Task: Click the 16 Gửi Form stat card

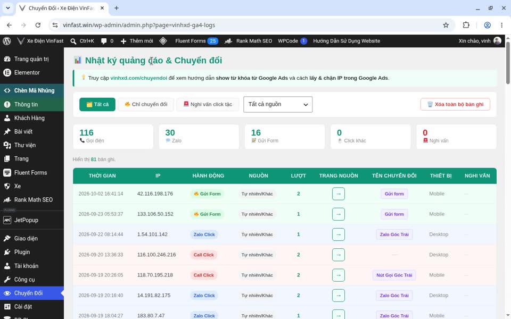Action: click(285, 137)
